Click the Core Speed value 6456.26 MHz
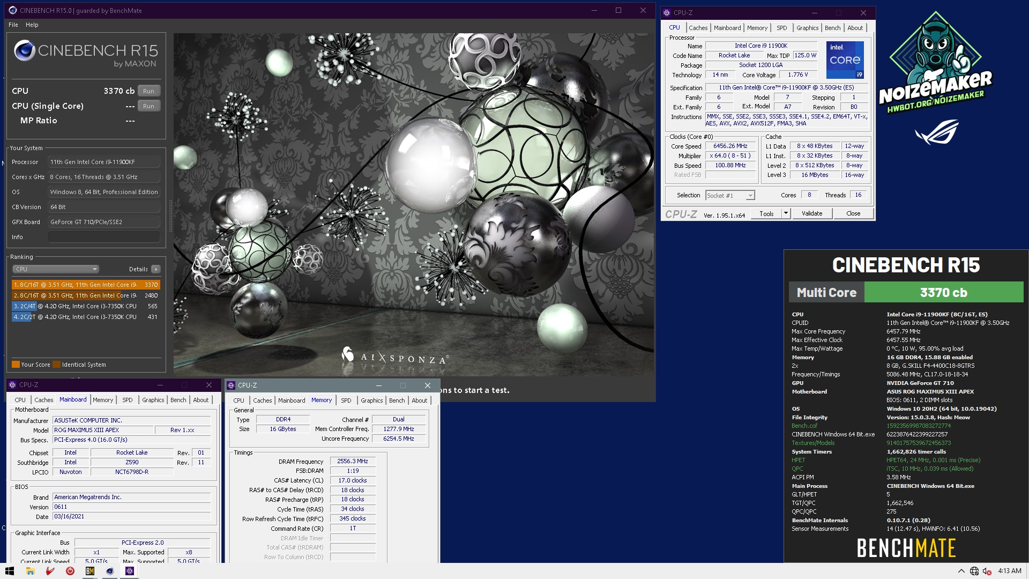Screen dimensions: 1029x579 730,146
